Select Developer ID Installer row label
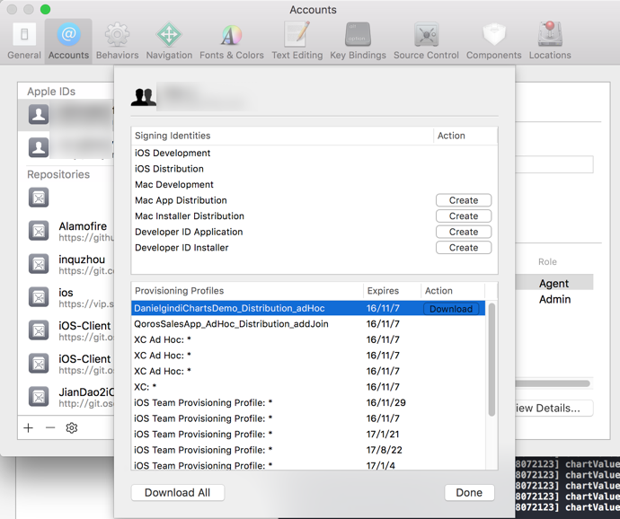The width and height of the screenshot is (620, 519). 182,248
